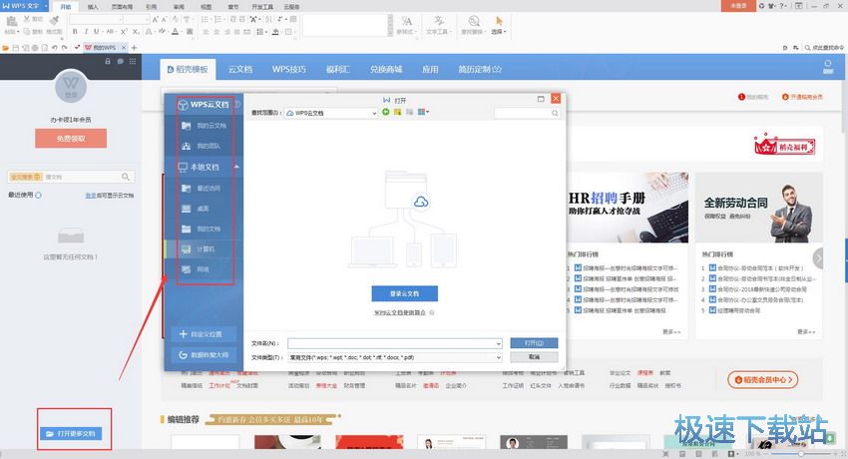Viewport: 848px width, 459px height.
Task: Click the 开通稻壳会员 link
Action: [802, 97]
